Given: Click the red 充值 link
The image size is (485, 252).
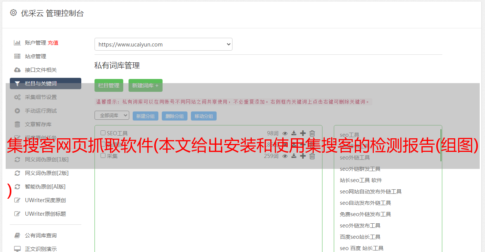Looking at the screenshot, I should click(x=53, y=43).
